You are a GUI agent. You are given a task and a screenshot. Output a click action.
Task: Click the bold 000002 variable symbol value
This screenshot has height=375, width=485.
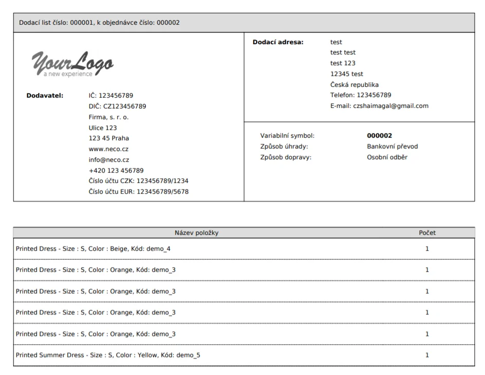click(379, 136)
